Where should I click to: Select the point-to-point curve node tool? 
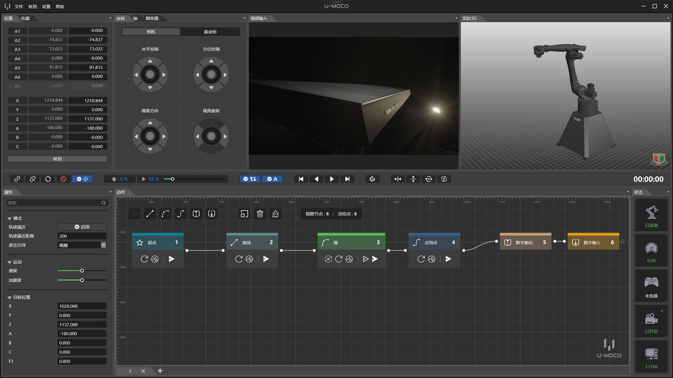(181, 213)
